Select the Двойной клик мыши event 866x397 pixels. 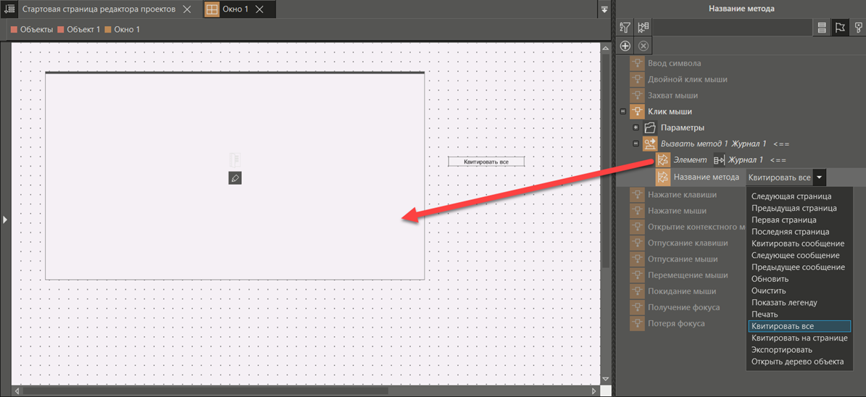point(687,80)
